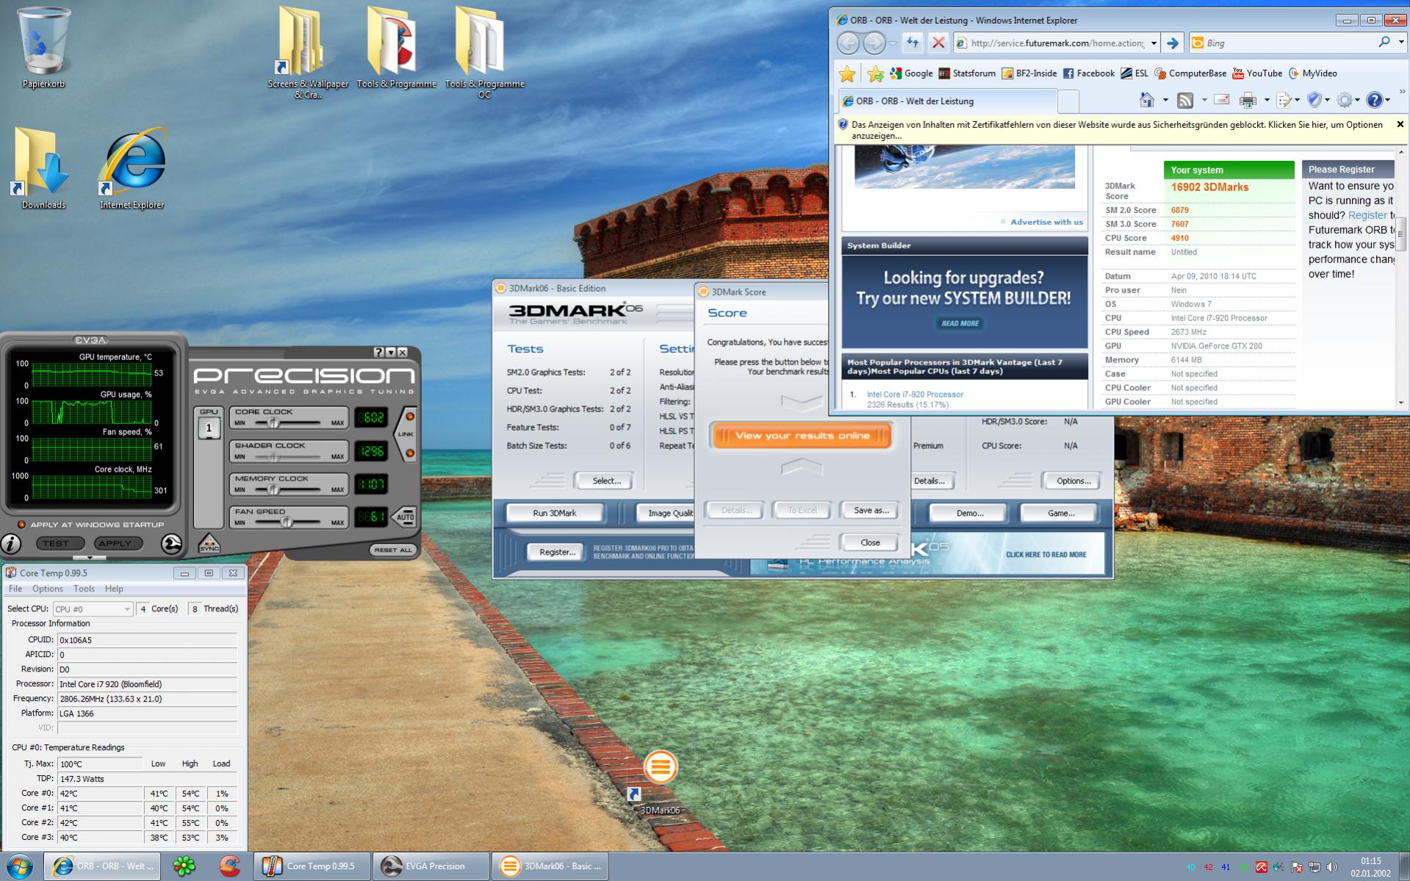Open the File menu in Core Temp
The width and height of the screenshot is (1410, 881).
[x=15, y=589]
